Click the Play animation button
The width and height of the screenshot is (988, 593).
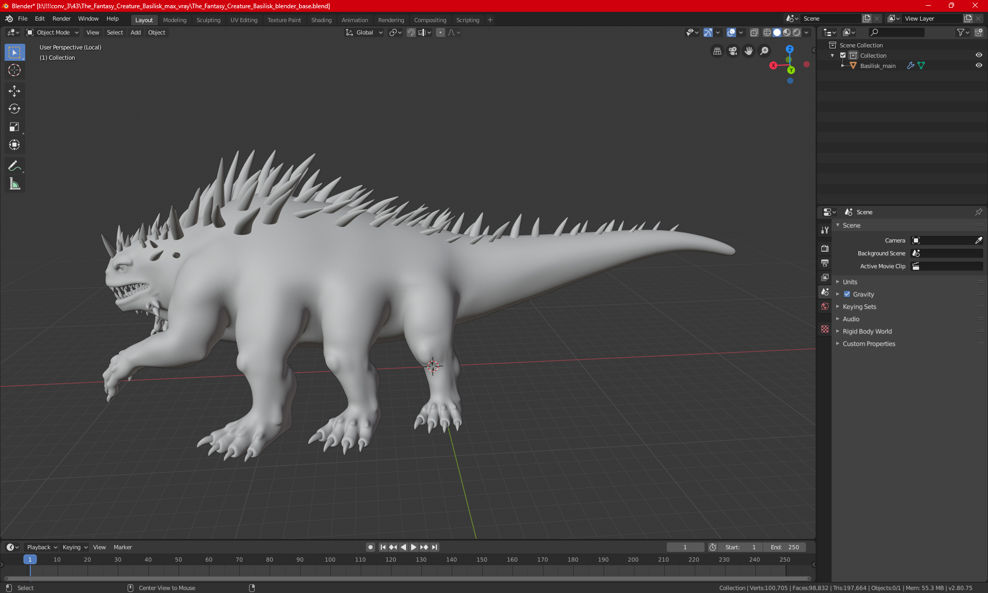click(414, 547)
